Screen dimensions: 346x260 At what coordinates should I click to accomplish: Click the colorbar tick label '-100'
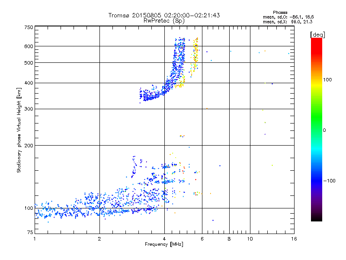coord(329,181)
